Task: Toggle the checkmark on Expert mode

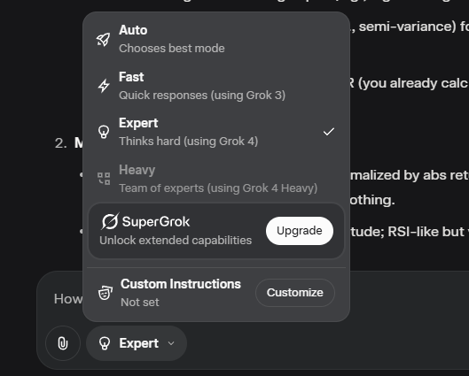Action: click(x=329, y=132)
